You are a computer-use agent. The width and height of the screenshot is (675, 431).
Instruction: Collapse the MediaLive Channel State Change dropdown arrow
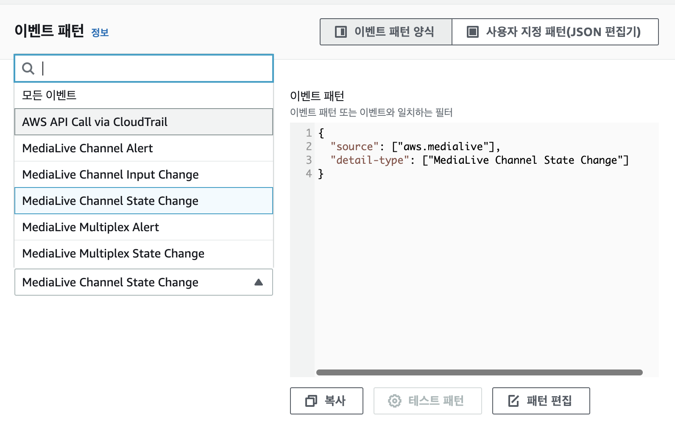[259, 282]
